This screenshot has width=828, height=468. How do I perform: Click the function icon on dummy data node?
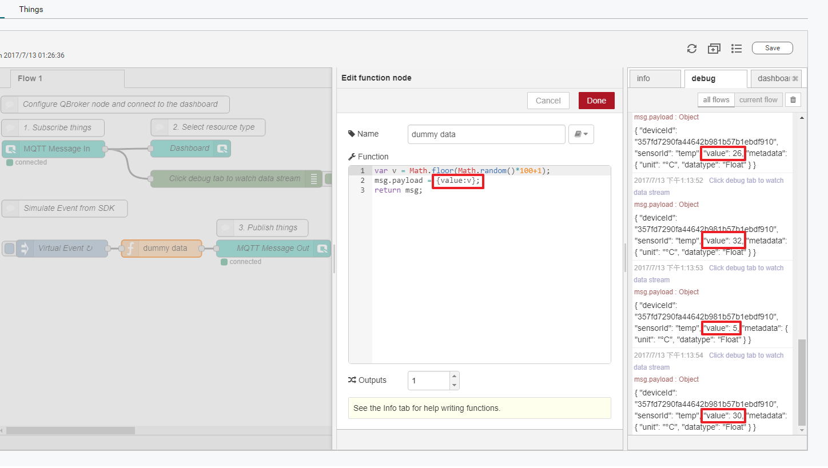pos(130,249)
